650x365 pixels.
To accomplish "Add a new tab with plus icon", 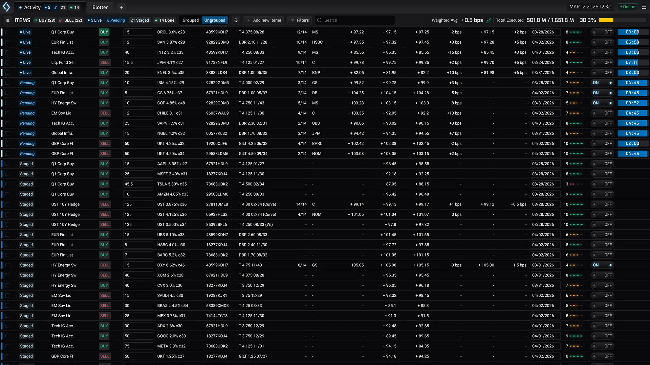I will (121, 7).
